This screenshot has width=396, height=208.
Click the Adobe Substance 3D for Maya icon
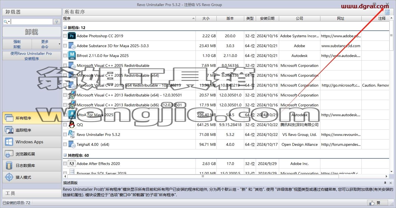pos(72,46)
